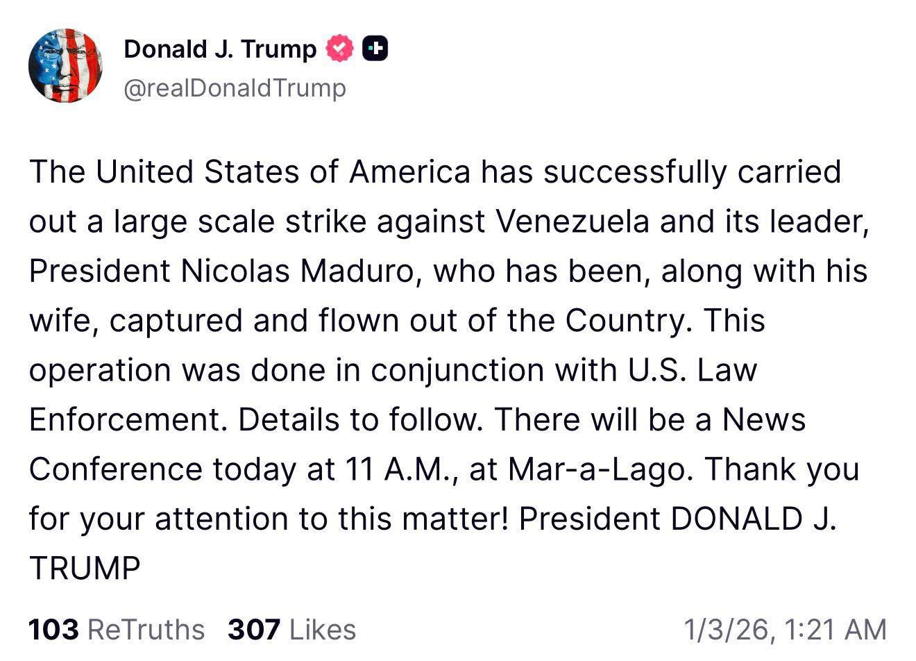Viewport: 916px width, 661px height.
Task: Select the dark Truth+ subscription icon
Action: (374, 49)
